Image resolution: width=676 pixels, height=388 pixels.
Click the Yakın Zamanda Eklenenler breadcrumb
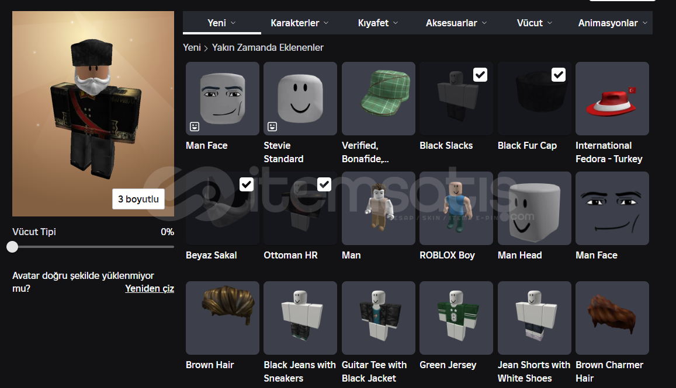(x=268, y=47)
